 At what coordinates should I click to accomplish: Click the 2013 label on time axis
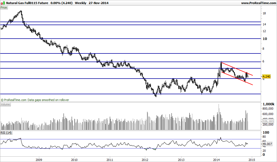pyautogui.click(x=181, y=160)
